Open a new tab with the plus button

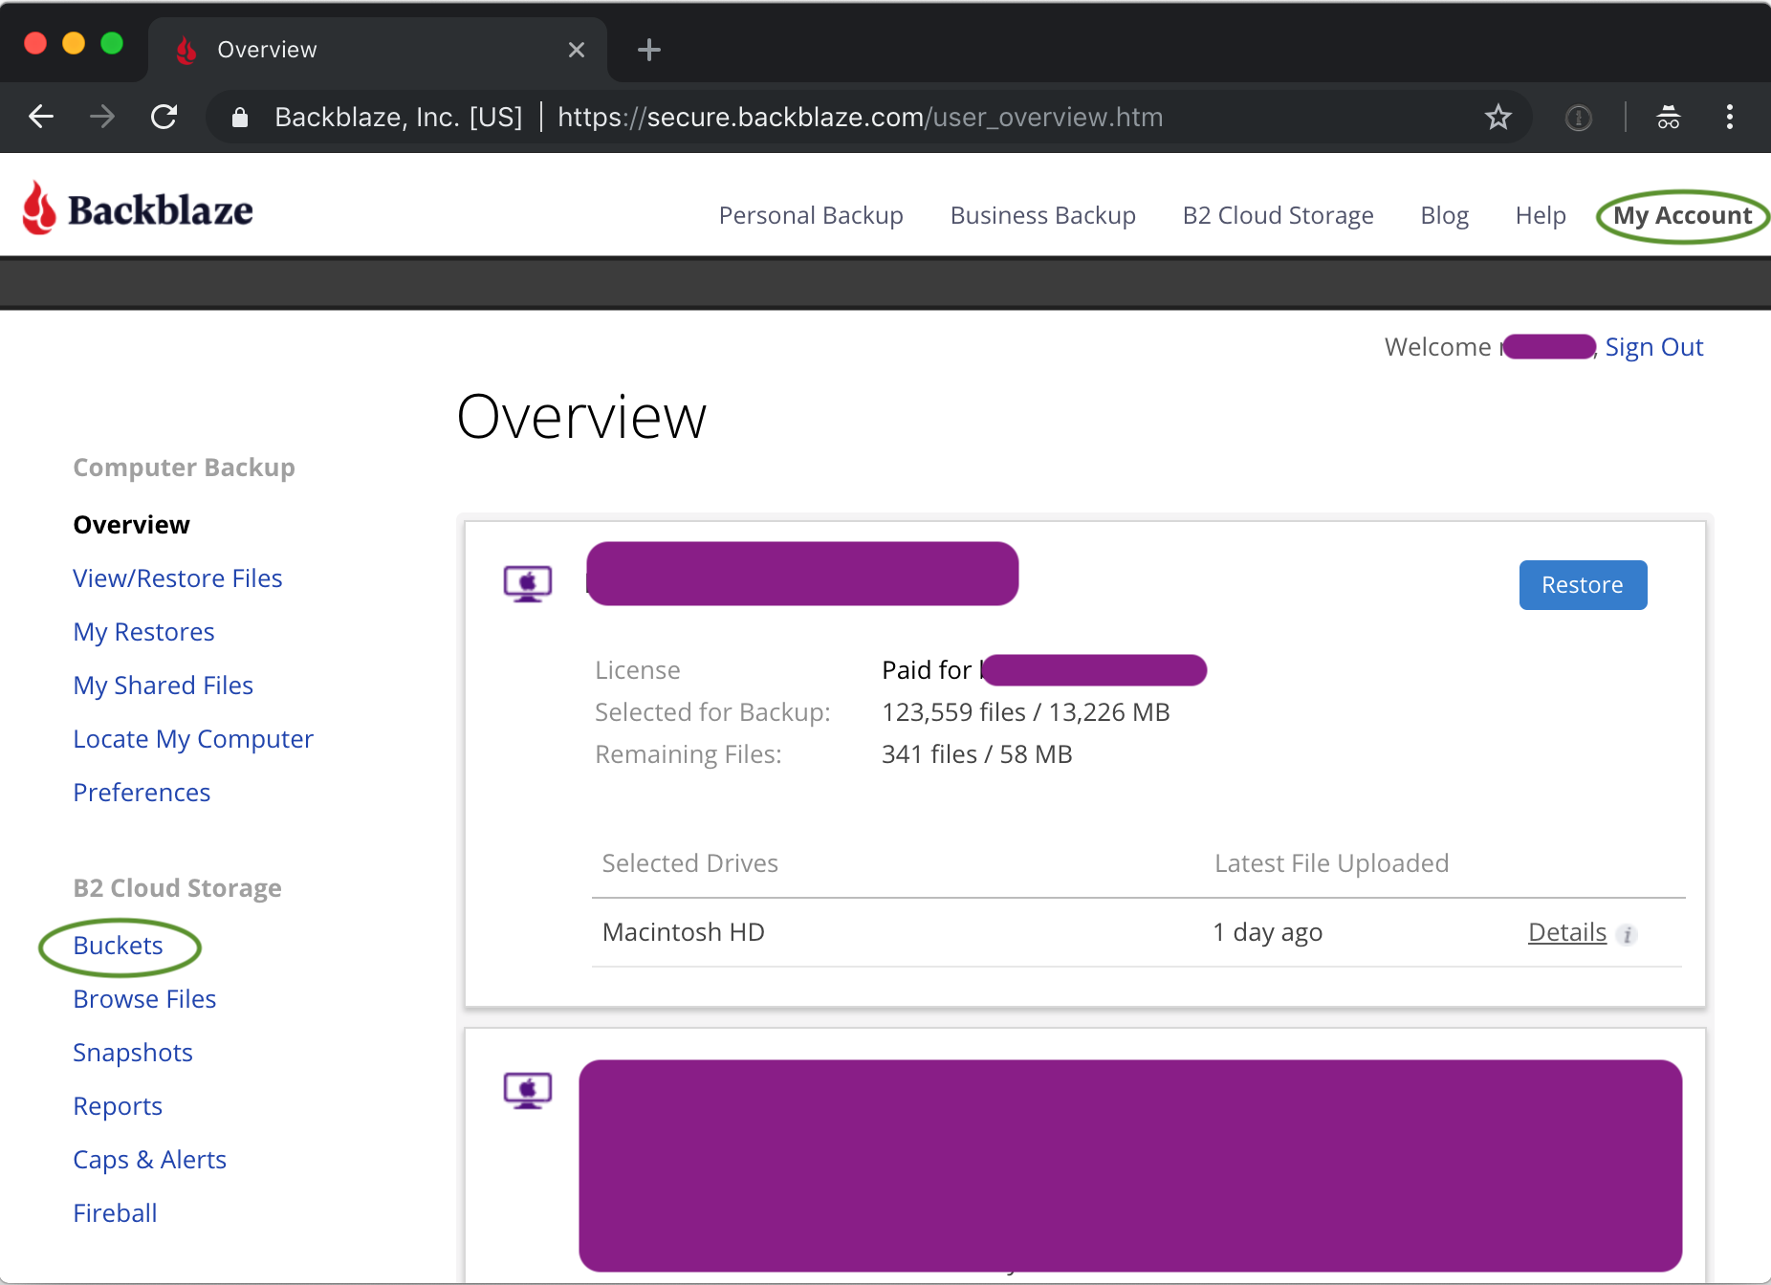pyautogui.click(x=649, y=50)
